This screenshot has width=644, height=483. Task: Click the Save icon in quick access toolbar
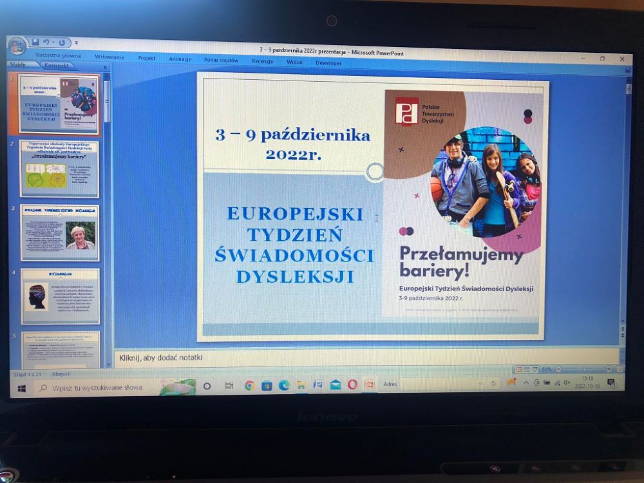click(x=35, y=43)
